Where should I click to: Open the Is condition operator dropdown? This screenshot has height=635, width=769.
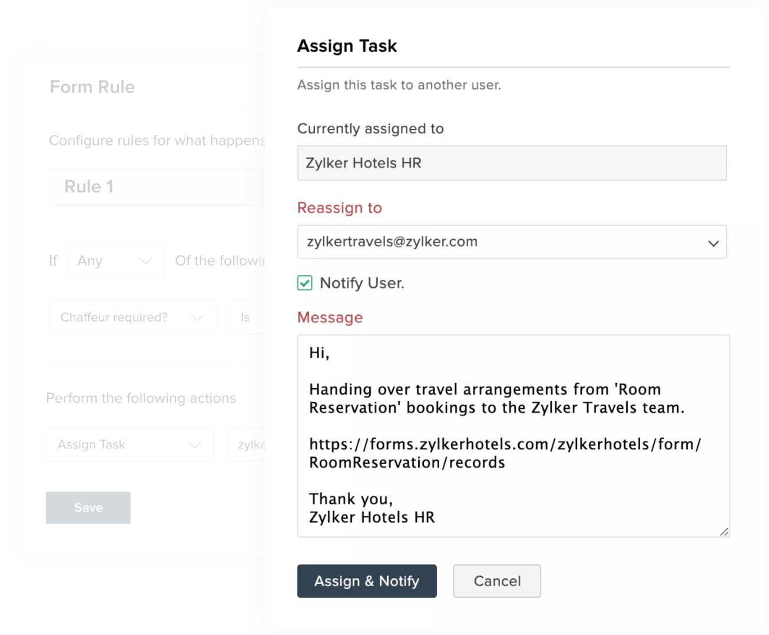tap(246, 317)
